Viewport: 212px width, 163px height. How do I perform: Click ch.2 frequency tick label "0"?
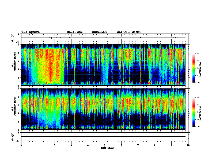tap(18, 130)
